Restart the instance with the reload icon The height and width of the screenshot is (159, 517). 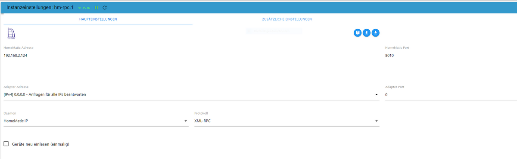tap(105, 8)
